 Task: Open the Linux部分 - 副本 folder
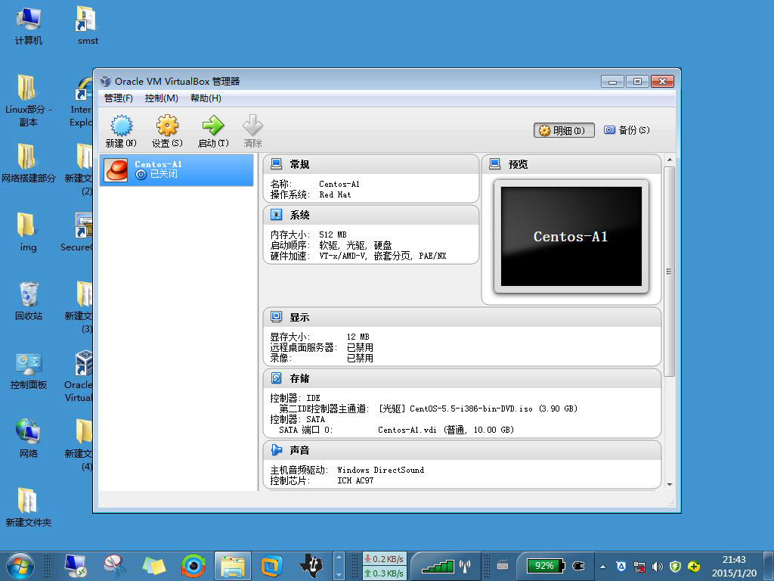click(x=28, y=101)
